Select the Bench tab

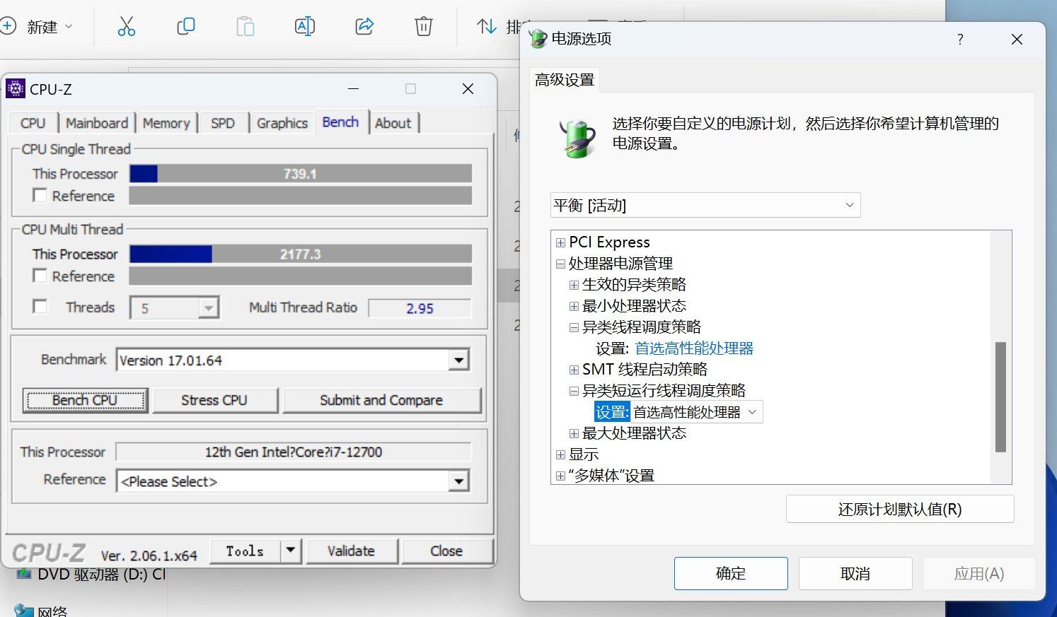[x=340, y=122]
